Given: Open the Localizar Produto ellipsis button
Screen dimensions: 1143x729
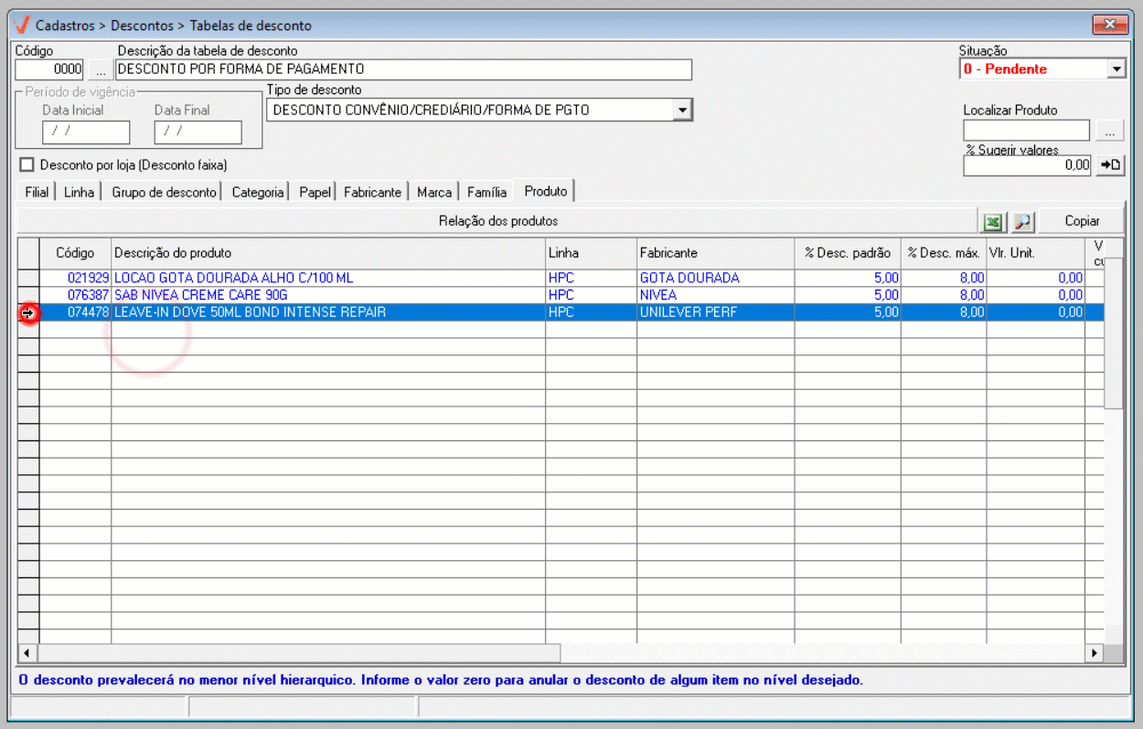Looking at the screenshot, I should point(1110,132).
